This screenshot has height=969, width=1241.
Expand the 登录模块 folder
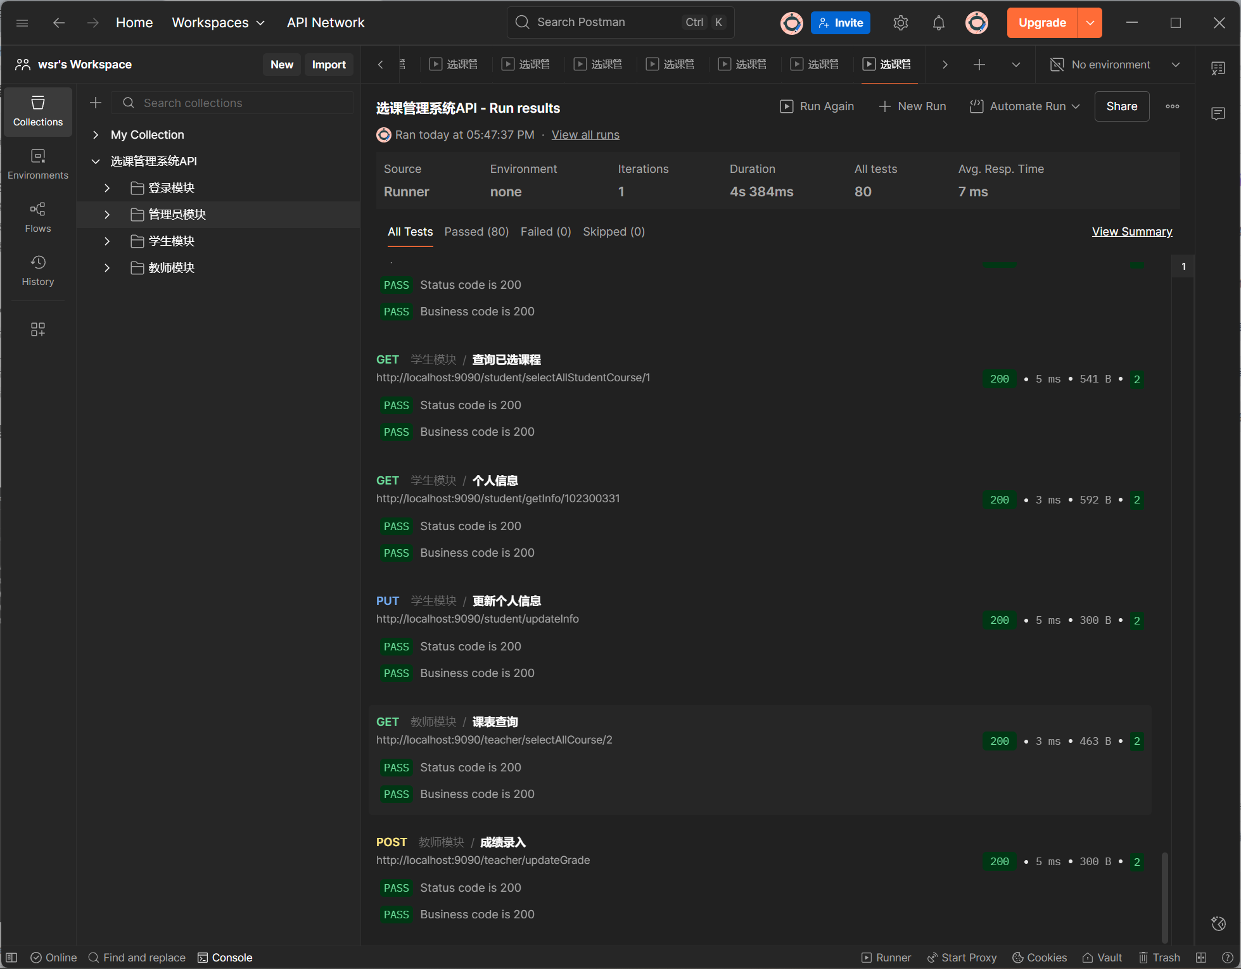click(107, 188)
